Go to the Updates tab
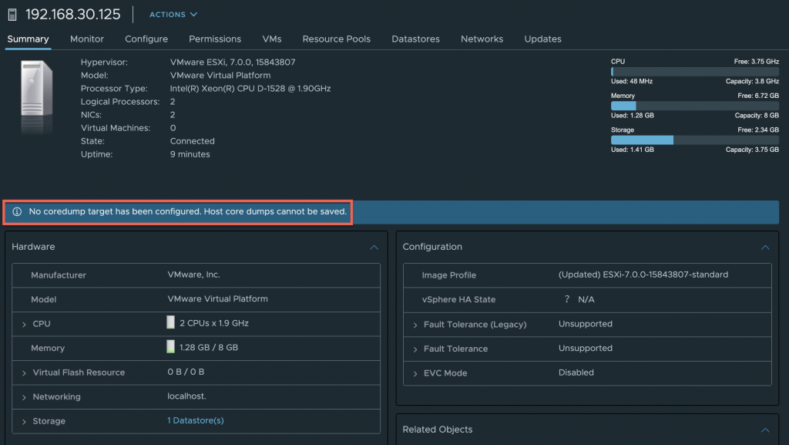789x445 pixels. (542, 39)
